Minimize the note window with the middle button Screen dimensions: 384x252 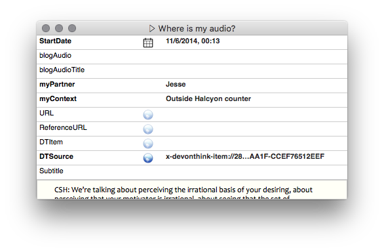point(59,28)
